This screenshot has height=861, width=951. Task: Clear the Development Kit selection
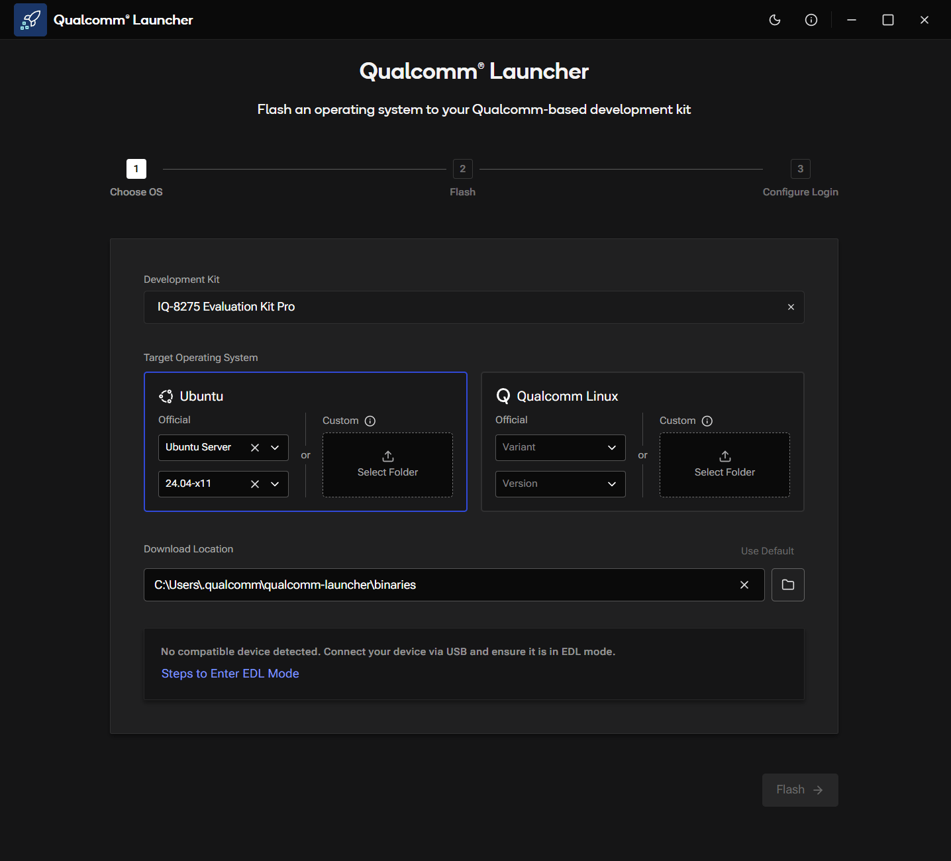pos(791,307)
